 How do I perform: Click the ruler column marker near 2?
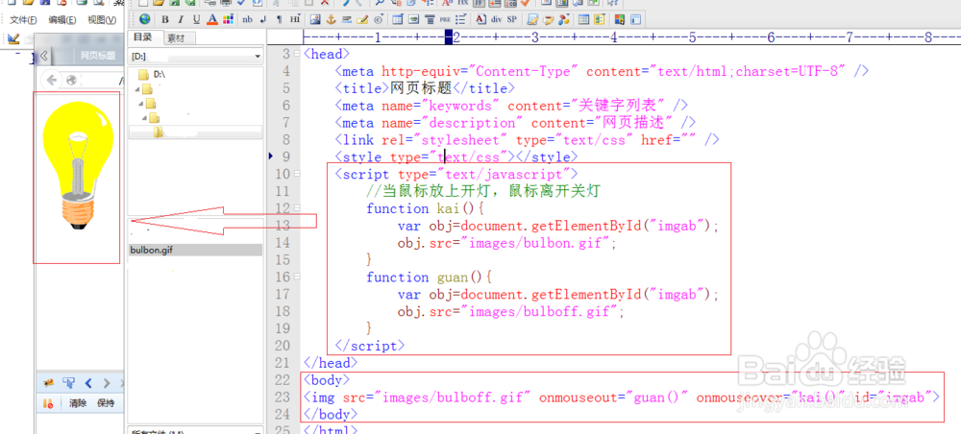(449, 38)
